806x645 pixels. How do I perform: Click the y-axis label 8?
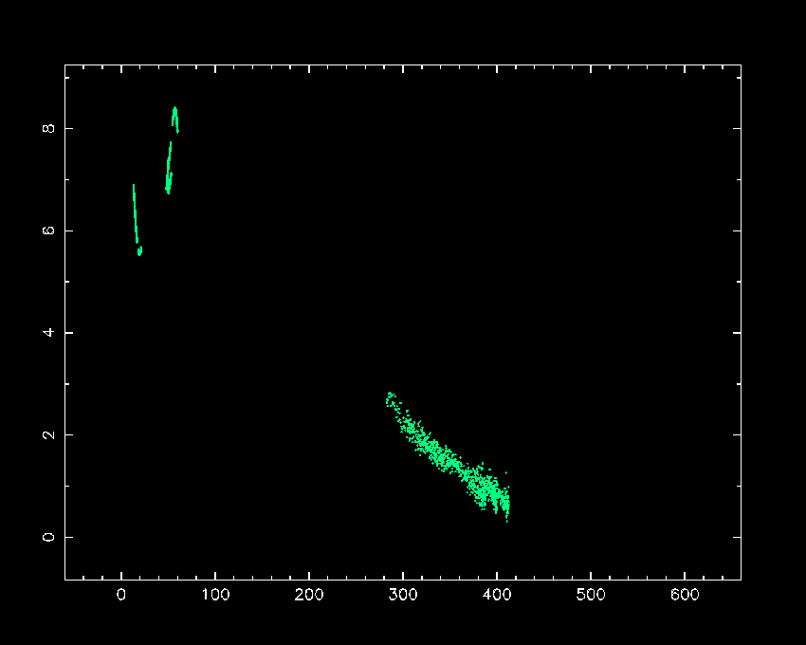48,128
